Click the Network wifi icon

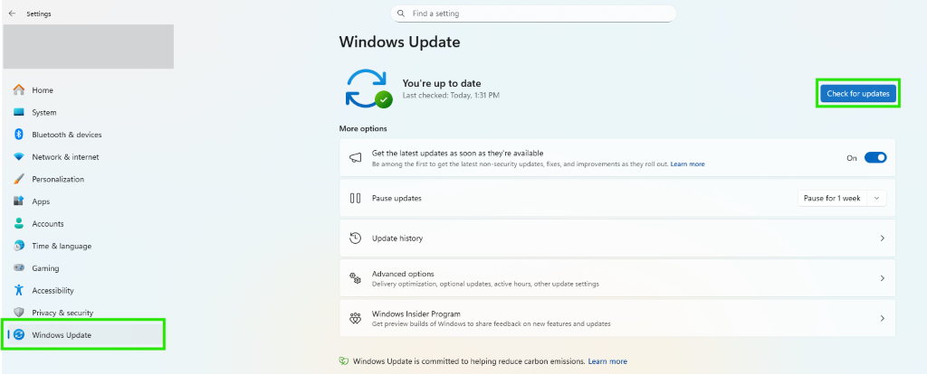pyautogui.click(x=19, y=157)
